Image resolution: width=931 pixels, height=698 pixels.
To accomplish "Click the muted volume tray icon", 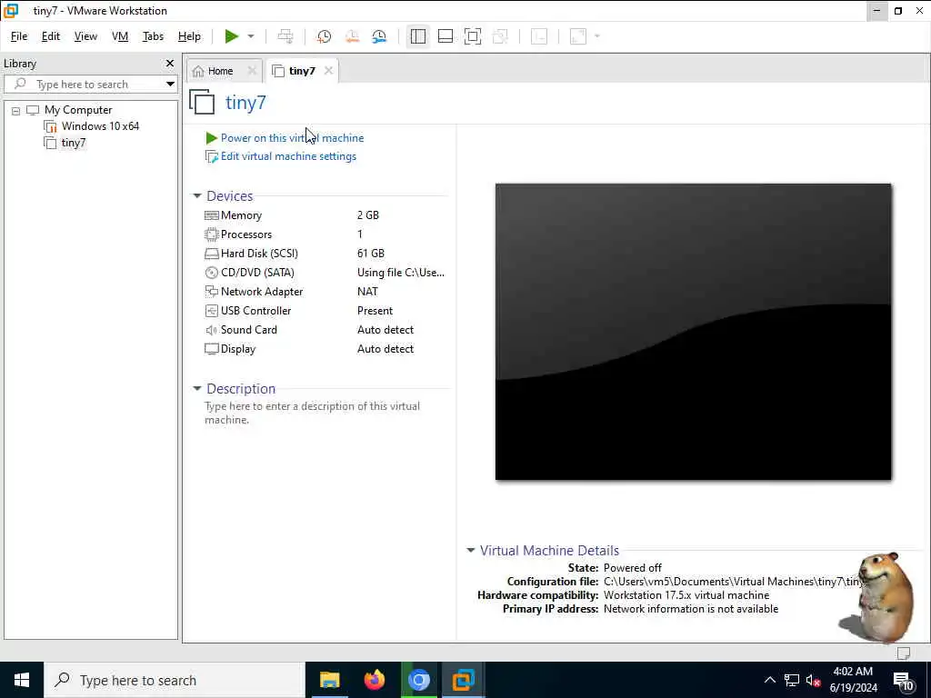I will pos(813,680).
